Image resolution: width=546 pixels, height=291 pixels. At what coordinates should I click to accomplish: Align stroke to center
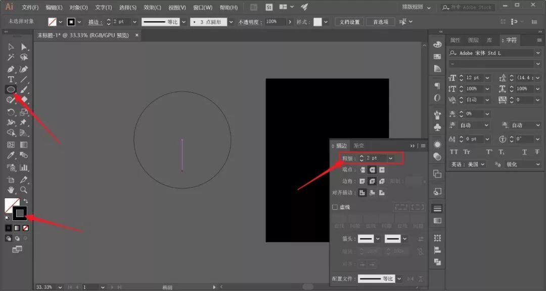(x=362, y=193)
